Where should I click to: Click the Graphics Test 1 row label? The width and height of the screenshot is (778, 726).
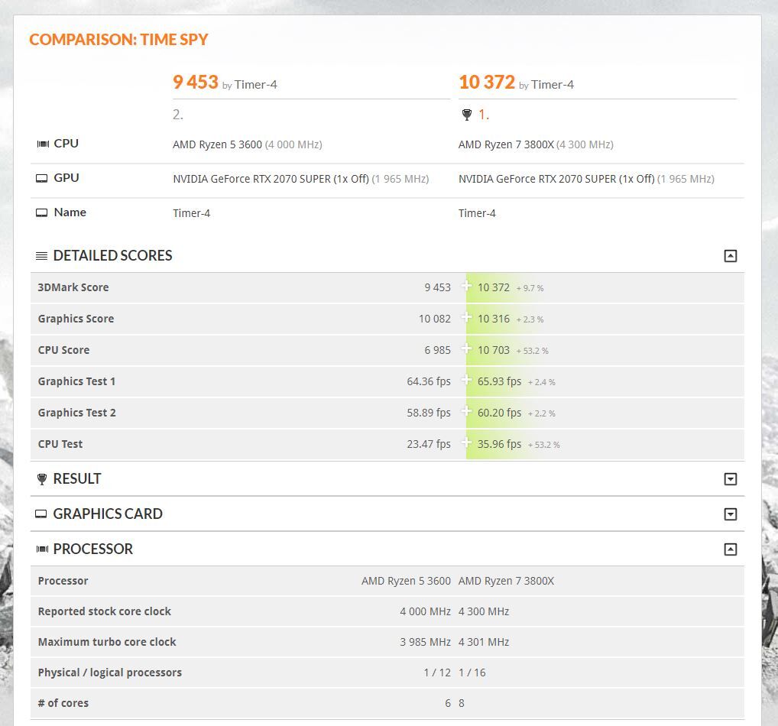(76, 381)
